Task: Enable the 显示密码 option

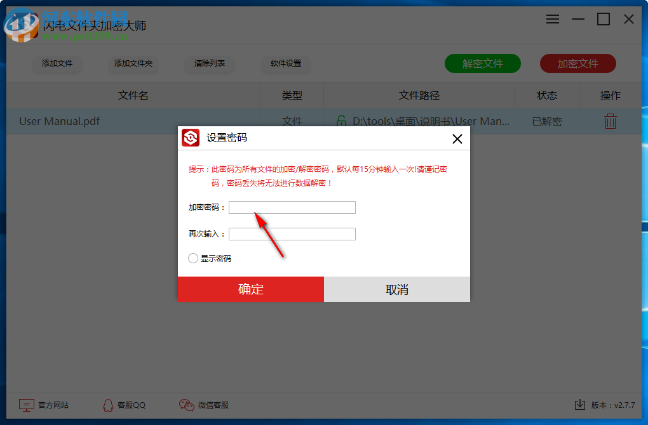Action: (x=192, y=258)
